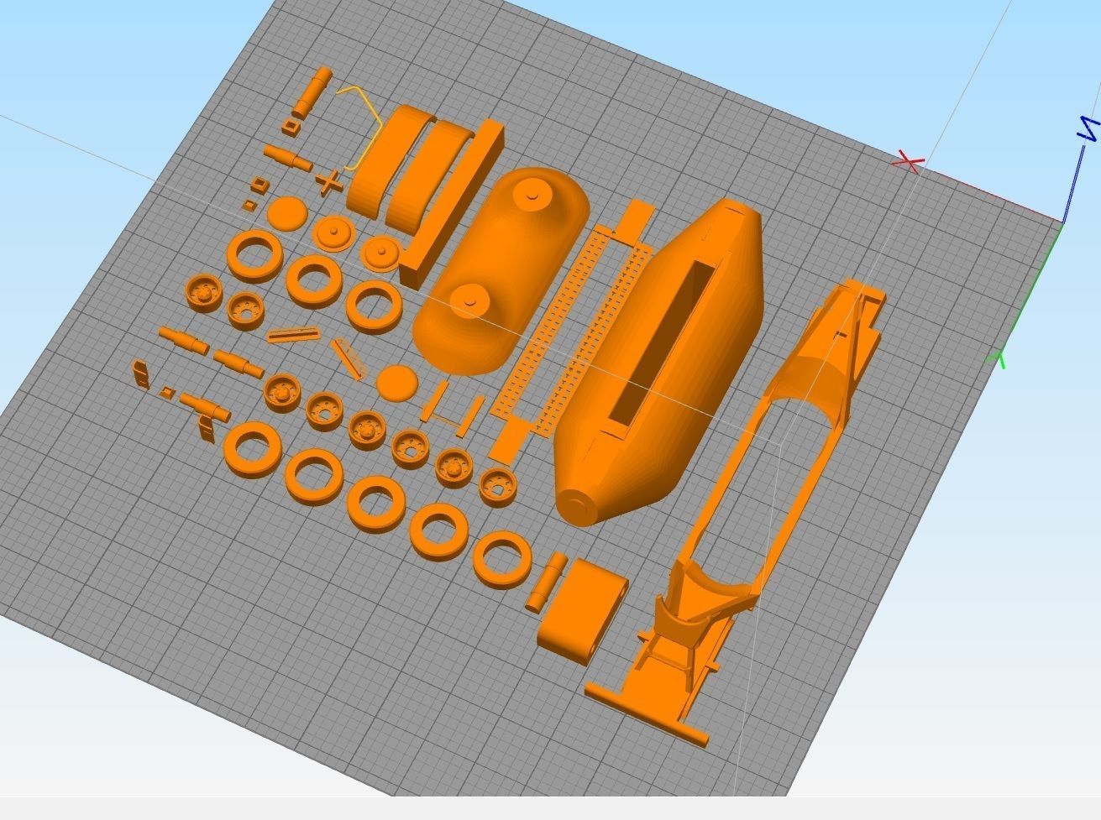Image resolution: width=1101 pixels, height=820 pixels.
Task: Select the flat disc beside the U-shaped bracket
Action: point(397,383)
